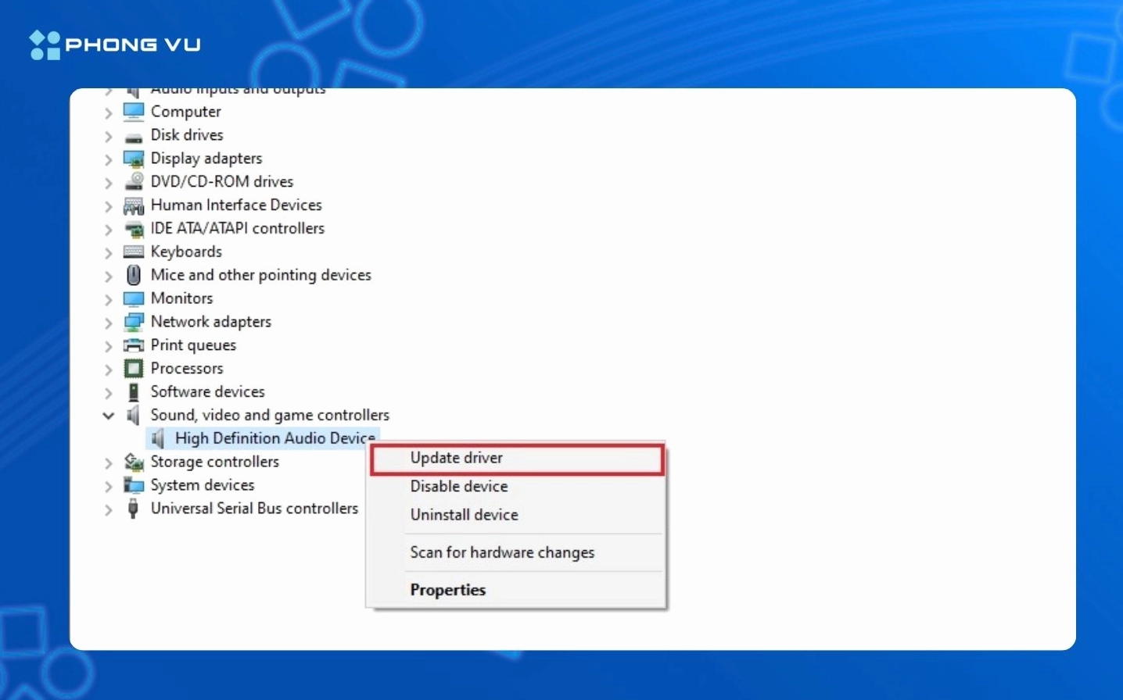Select the High Definition Audio Device row
The height and width of the screenshot is (700, 1123).
264,438
